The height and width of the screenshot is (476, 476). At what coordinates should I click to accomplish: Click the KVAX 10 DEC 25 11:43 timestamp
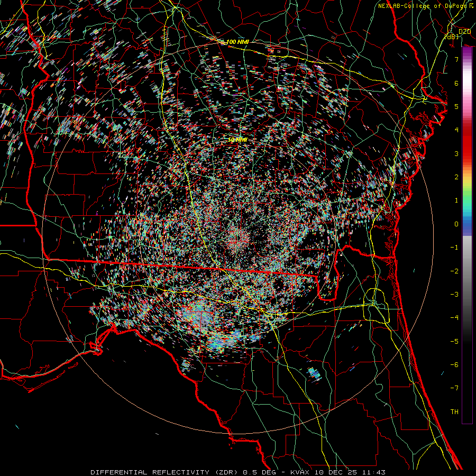(x=338, y=472)
